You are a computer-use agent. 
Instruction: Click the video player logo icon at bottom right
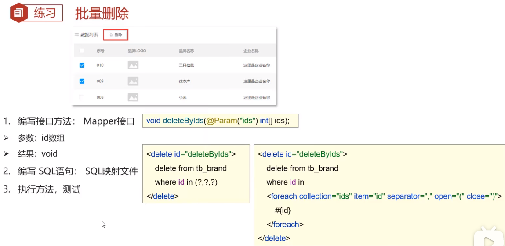pos(489,237)
